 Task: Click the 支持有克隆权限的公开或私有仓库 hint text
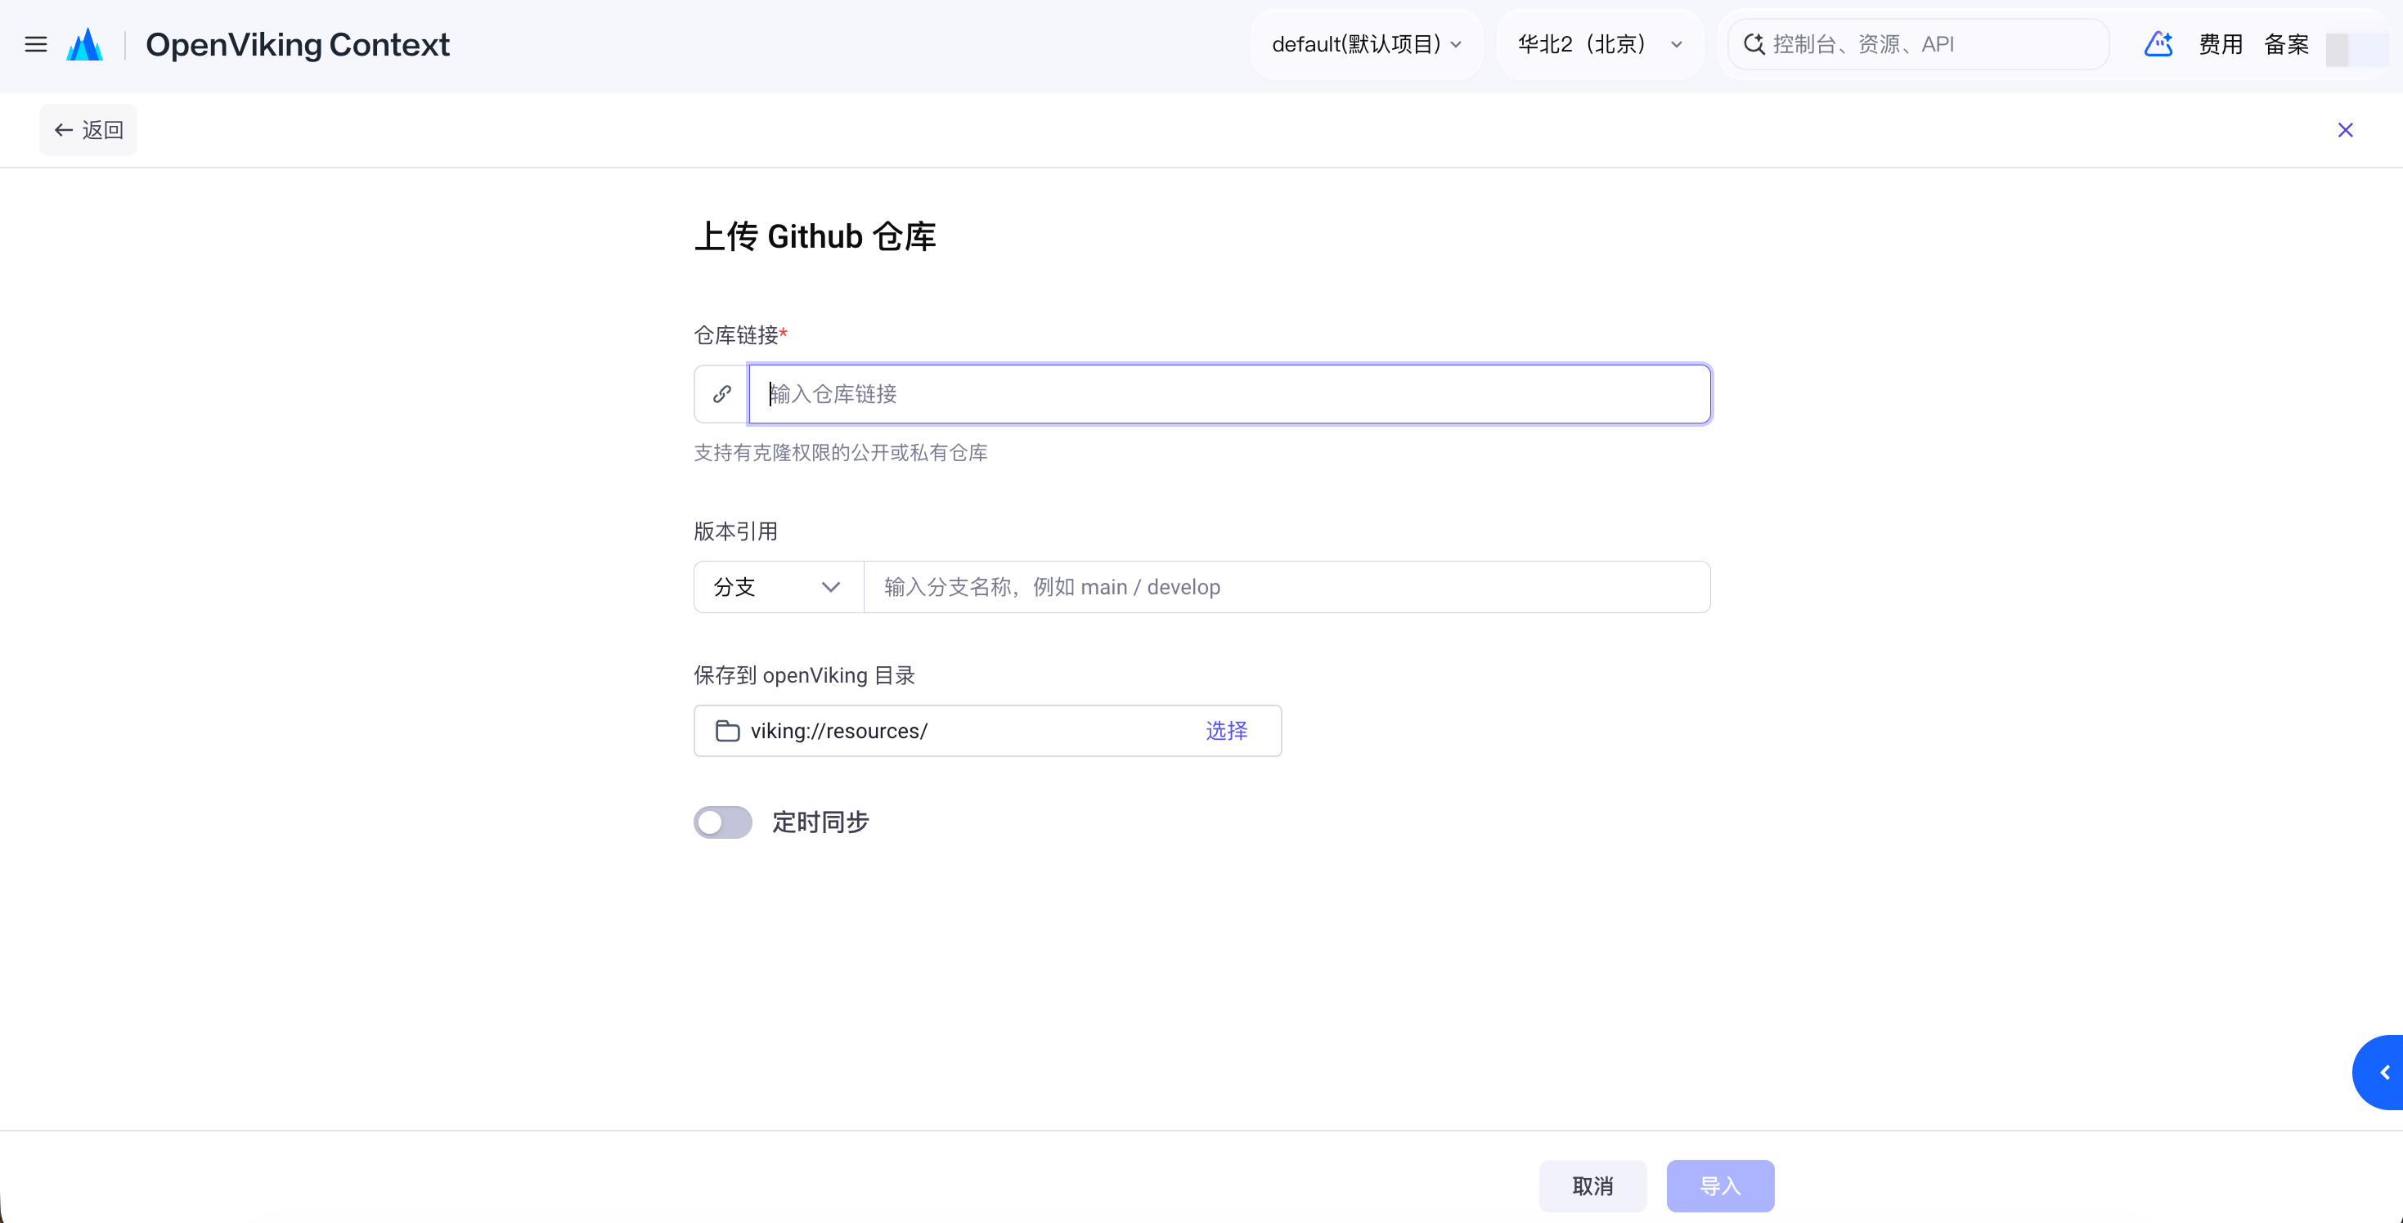coord(841,453)
